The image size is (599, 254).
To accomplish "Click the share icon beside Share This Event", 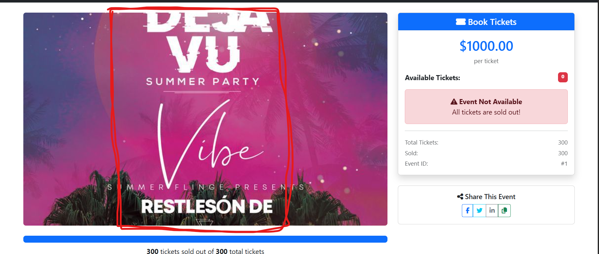I will pyautogui.click(x=460, y=197).
